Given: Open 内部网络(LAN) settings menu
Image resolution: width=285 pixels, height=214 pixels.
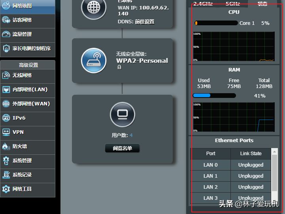Looking at the screenshot, I should coord(28,90).
